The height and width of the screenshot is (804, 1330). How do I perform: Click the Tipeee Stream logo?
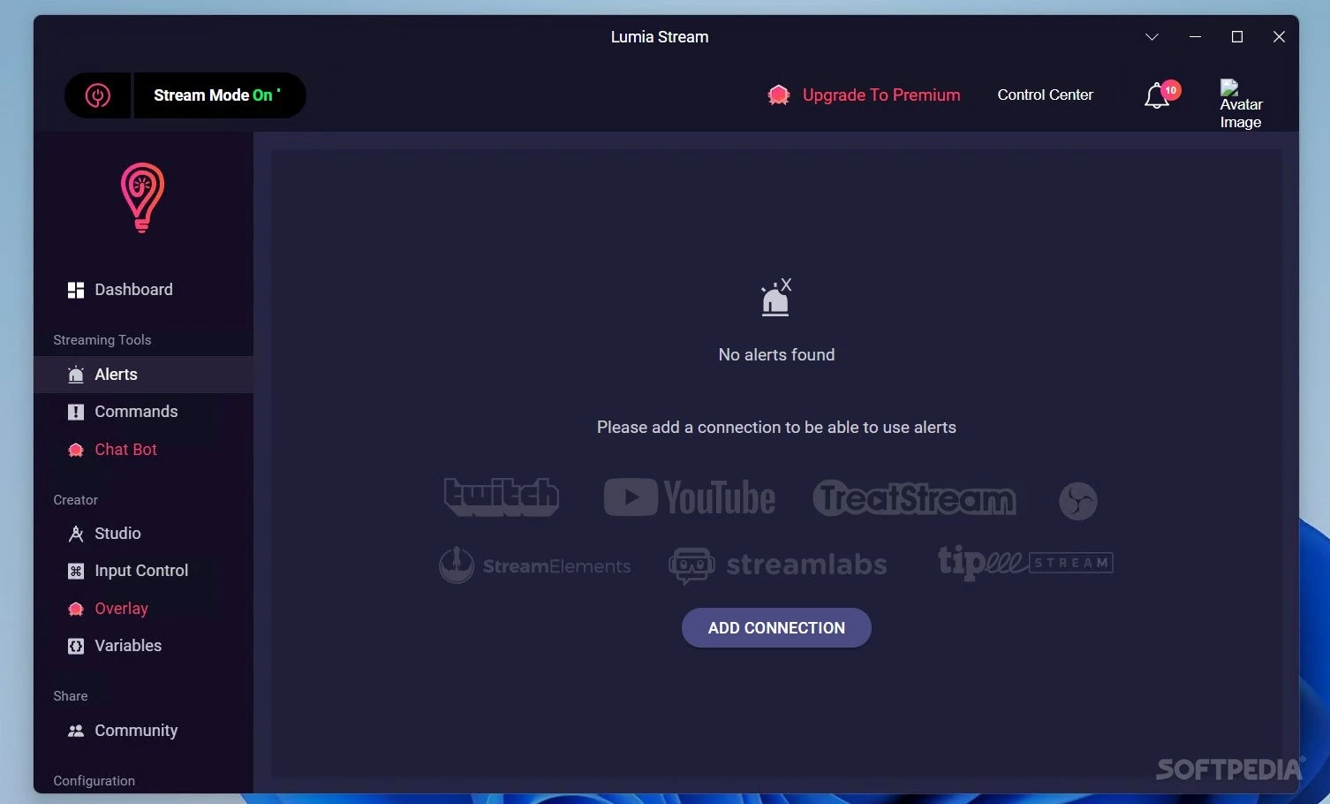[1025, 563]
